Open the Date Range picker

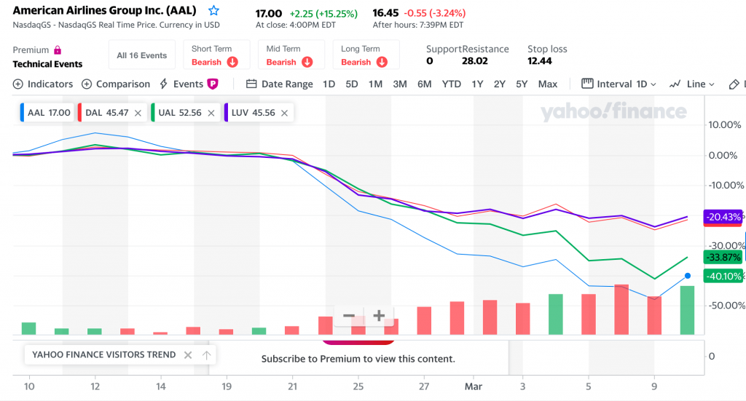click(x=280, y=84)
